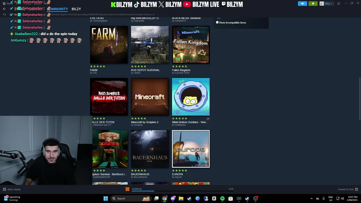Click the Windows taskbar Search box
This screenshot has width=361, height=203.
coord(131,198)
